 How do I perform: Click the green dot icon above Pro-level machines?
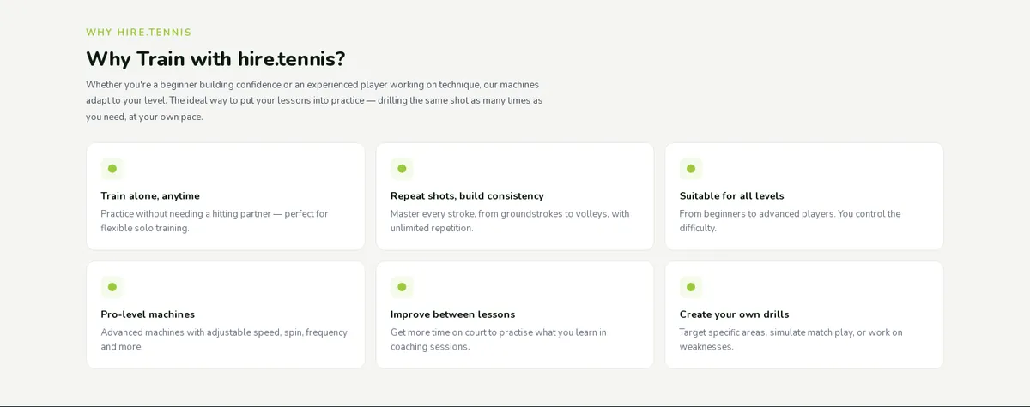coord(112,287)
